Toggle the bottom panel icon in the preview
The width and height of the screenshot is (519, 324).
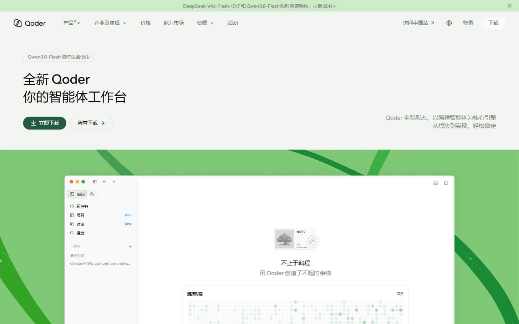click(x=435, y=183)
